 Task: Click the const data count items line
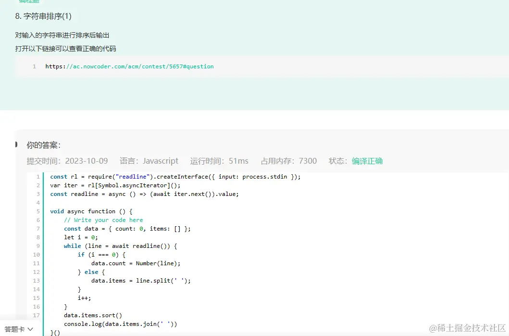pos(127,229)
